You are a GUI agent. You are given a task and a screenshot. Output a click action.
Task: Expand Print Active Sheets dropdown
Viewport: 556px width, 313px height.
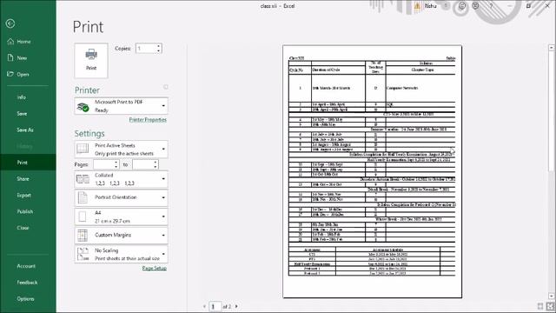122,150
